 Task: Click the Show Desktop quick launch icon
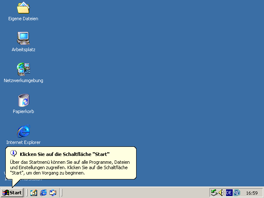[x=34, y=193]
